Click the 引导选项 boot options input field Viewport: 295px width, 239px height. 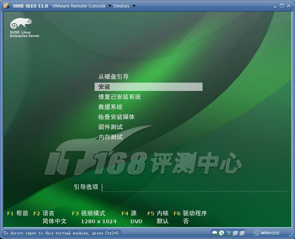point(195,188)
